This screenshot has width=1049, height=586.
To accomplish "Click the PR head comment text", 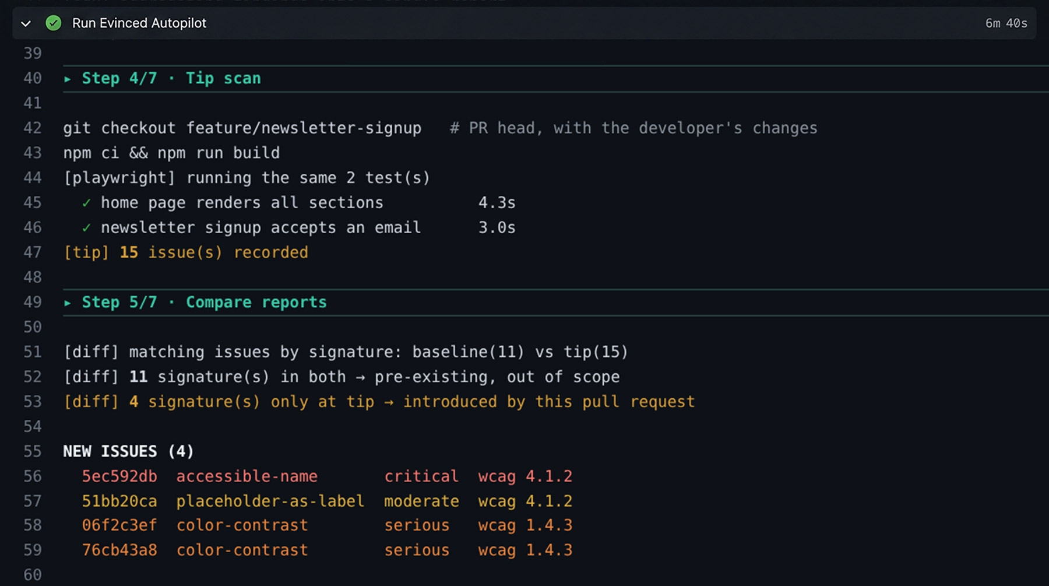I will coord(633,128).
